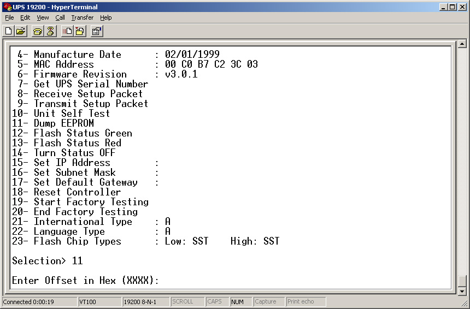Open the File menu
The width and height of the screenshot is (470, 309).
[x=10, y=17]
